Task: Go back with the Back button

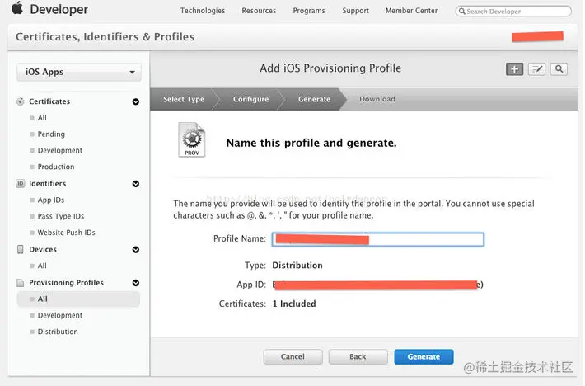Action: [x=358, y=357]
